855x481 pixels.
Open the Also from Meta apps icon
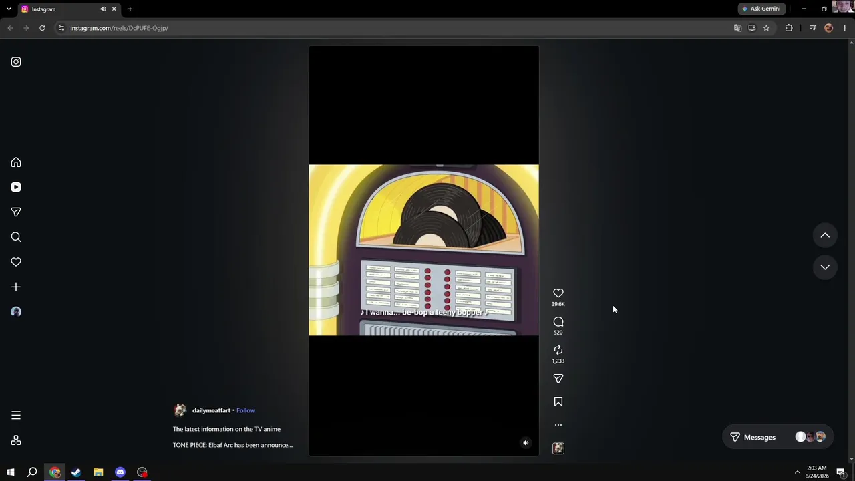click(x=16, y=440)
